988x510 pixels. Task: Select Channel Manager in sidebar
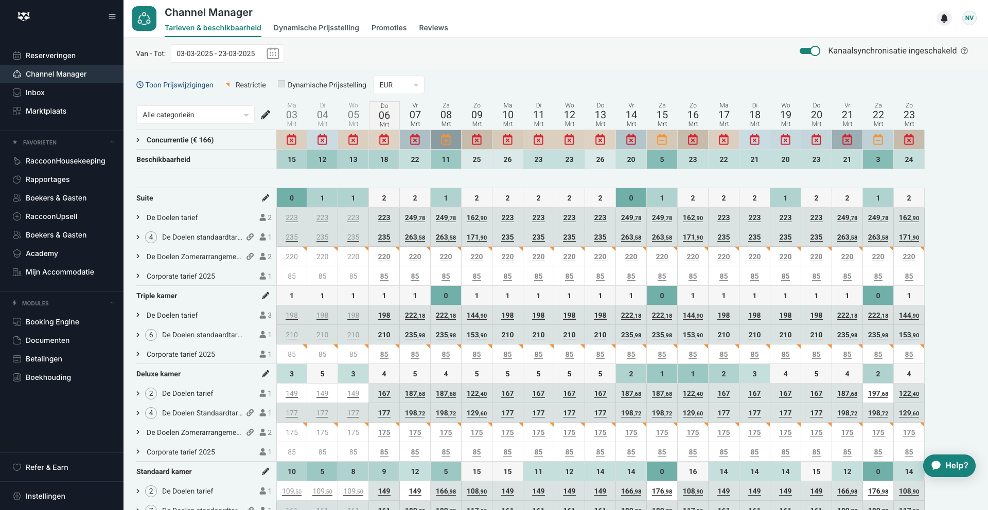click(62, 74)
